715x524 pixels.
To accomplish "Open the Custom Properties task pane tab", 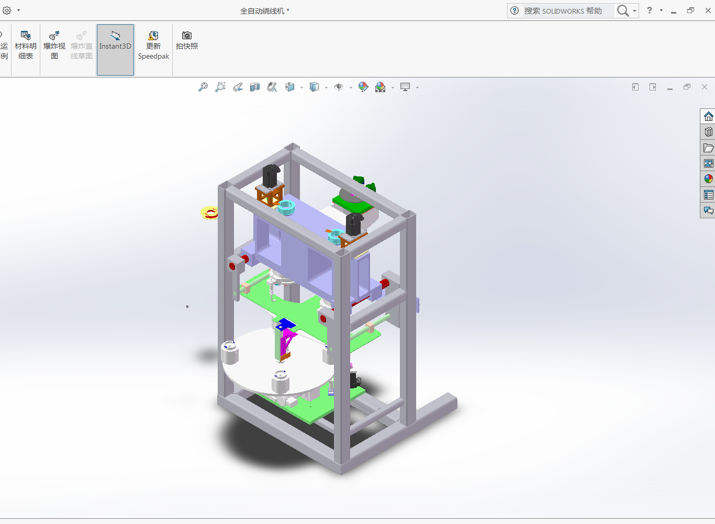I will tap(708, 195).
